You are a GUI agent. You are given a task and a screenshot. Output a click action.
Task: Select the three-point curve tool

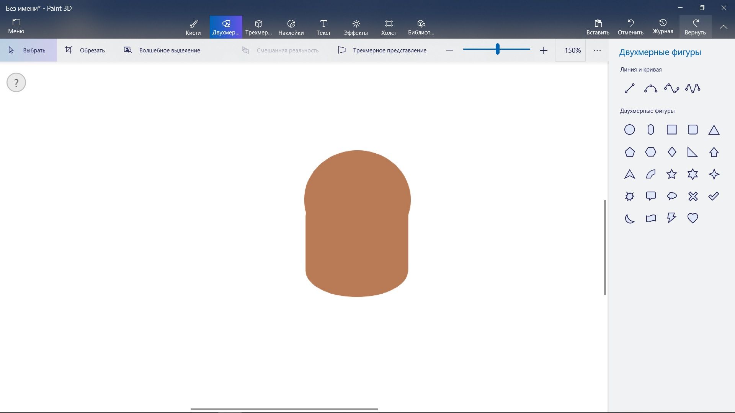650,88
